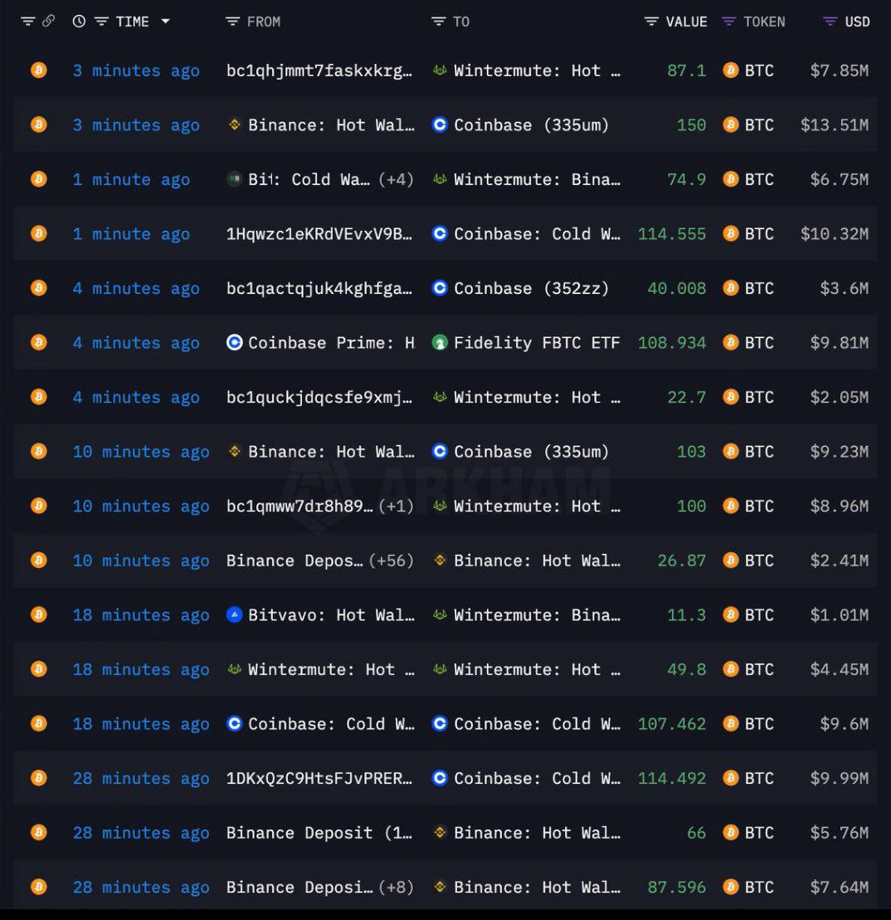Click the Bitvavo hot wallet logo

[236, 614]
